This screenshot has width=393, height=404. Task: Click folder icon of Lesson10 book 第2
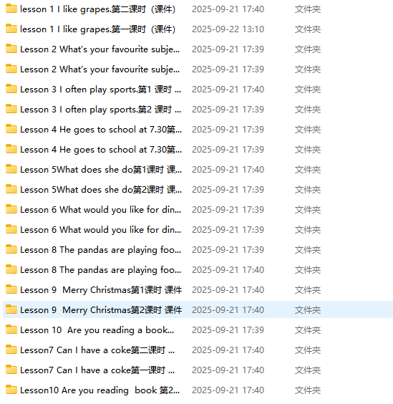(x=11, y=390)
